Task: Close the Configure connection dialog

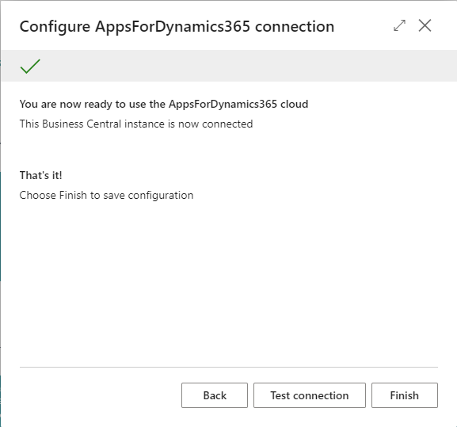Action: click(425, 25)
